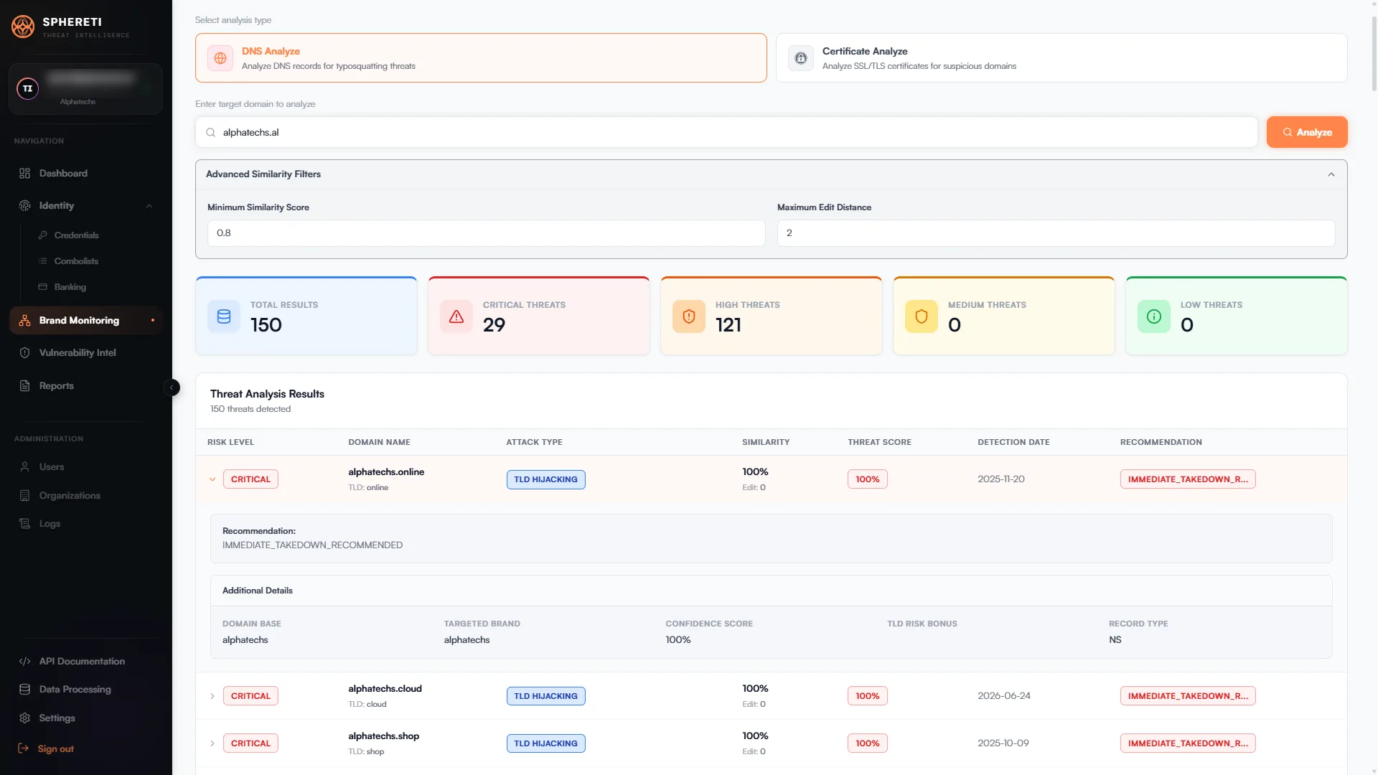
Task: Click the Minimum Similarity Score field
Action: (x=486, y=232)
